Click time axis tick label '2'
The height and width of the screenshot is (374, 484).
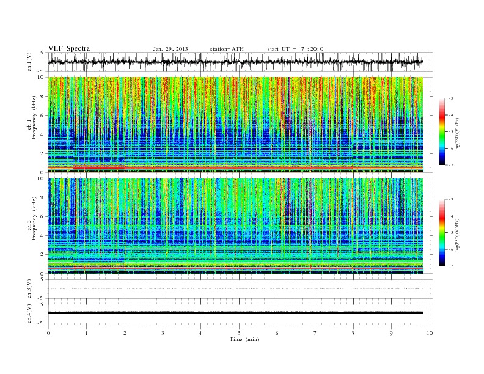[125, 333]
